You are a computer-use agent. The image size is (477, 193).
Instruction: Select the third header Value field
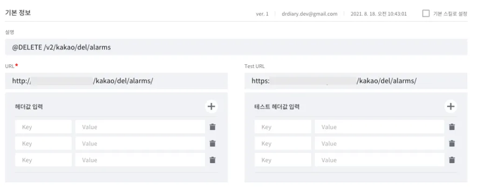pyautogui.click(x=140, y=160)
